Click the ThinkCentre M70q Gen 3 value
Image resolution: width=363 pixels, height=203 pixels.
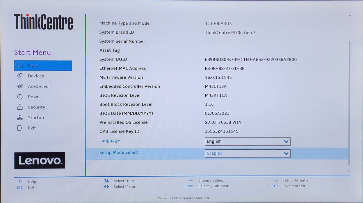click(230, 32)
